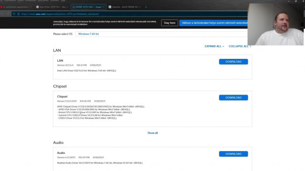305x171 pixels.
Task: Click the Realtek Audio Driver description
Action: click(x=100, y=163)
